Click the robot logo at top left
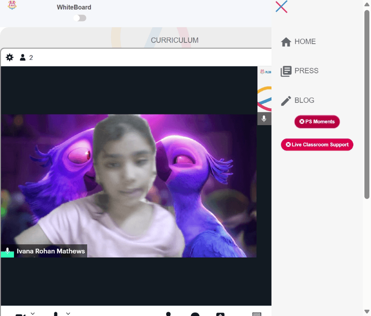 pos(12,5)
